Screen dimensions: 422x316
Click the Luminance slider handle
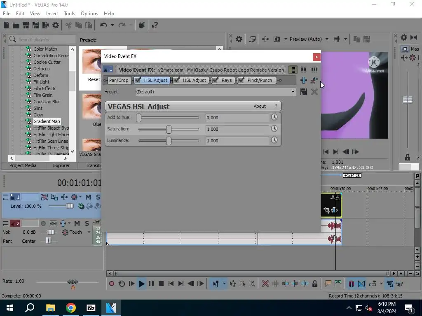169,141
